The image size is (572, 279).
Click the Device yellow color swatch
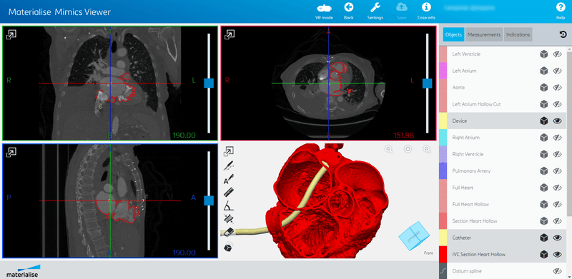click(x=443, y=121)
